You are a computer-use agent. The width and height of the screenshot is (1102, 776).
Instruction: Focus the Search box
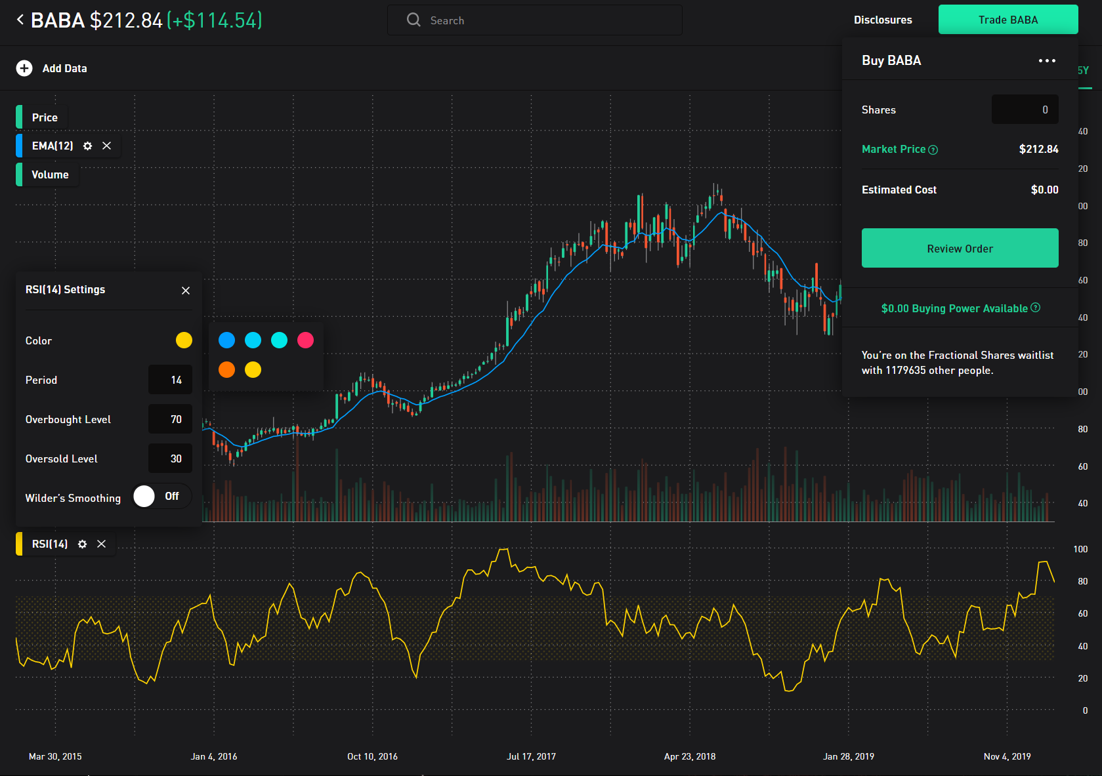click(534, 20)
